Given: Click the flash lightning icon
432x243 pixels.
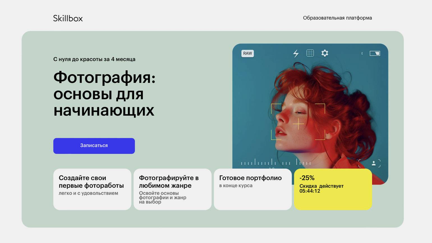Looking at the screenshot, I should point(296,53).
